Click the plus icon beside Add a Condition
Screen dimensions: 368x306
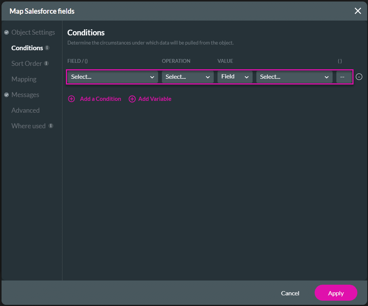[x=71, y=99]
